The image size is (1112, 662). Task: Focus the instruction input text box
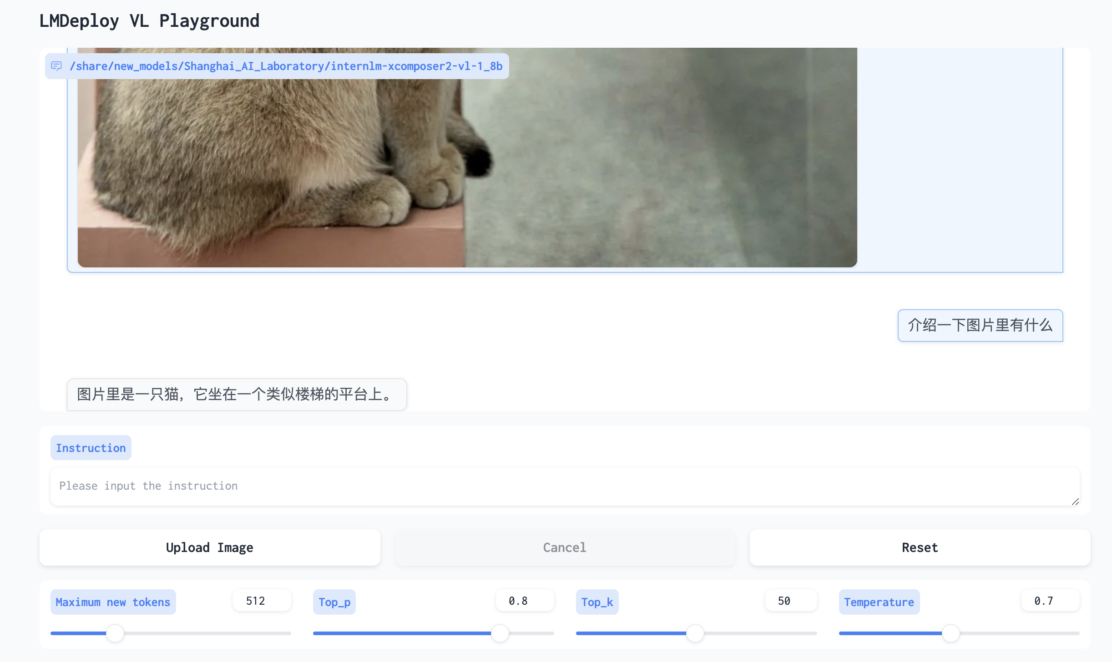click(x=564, y=486)
